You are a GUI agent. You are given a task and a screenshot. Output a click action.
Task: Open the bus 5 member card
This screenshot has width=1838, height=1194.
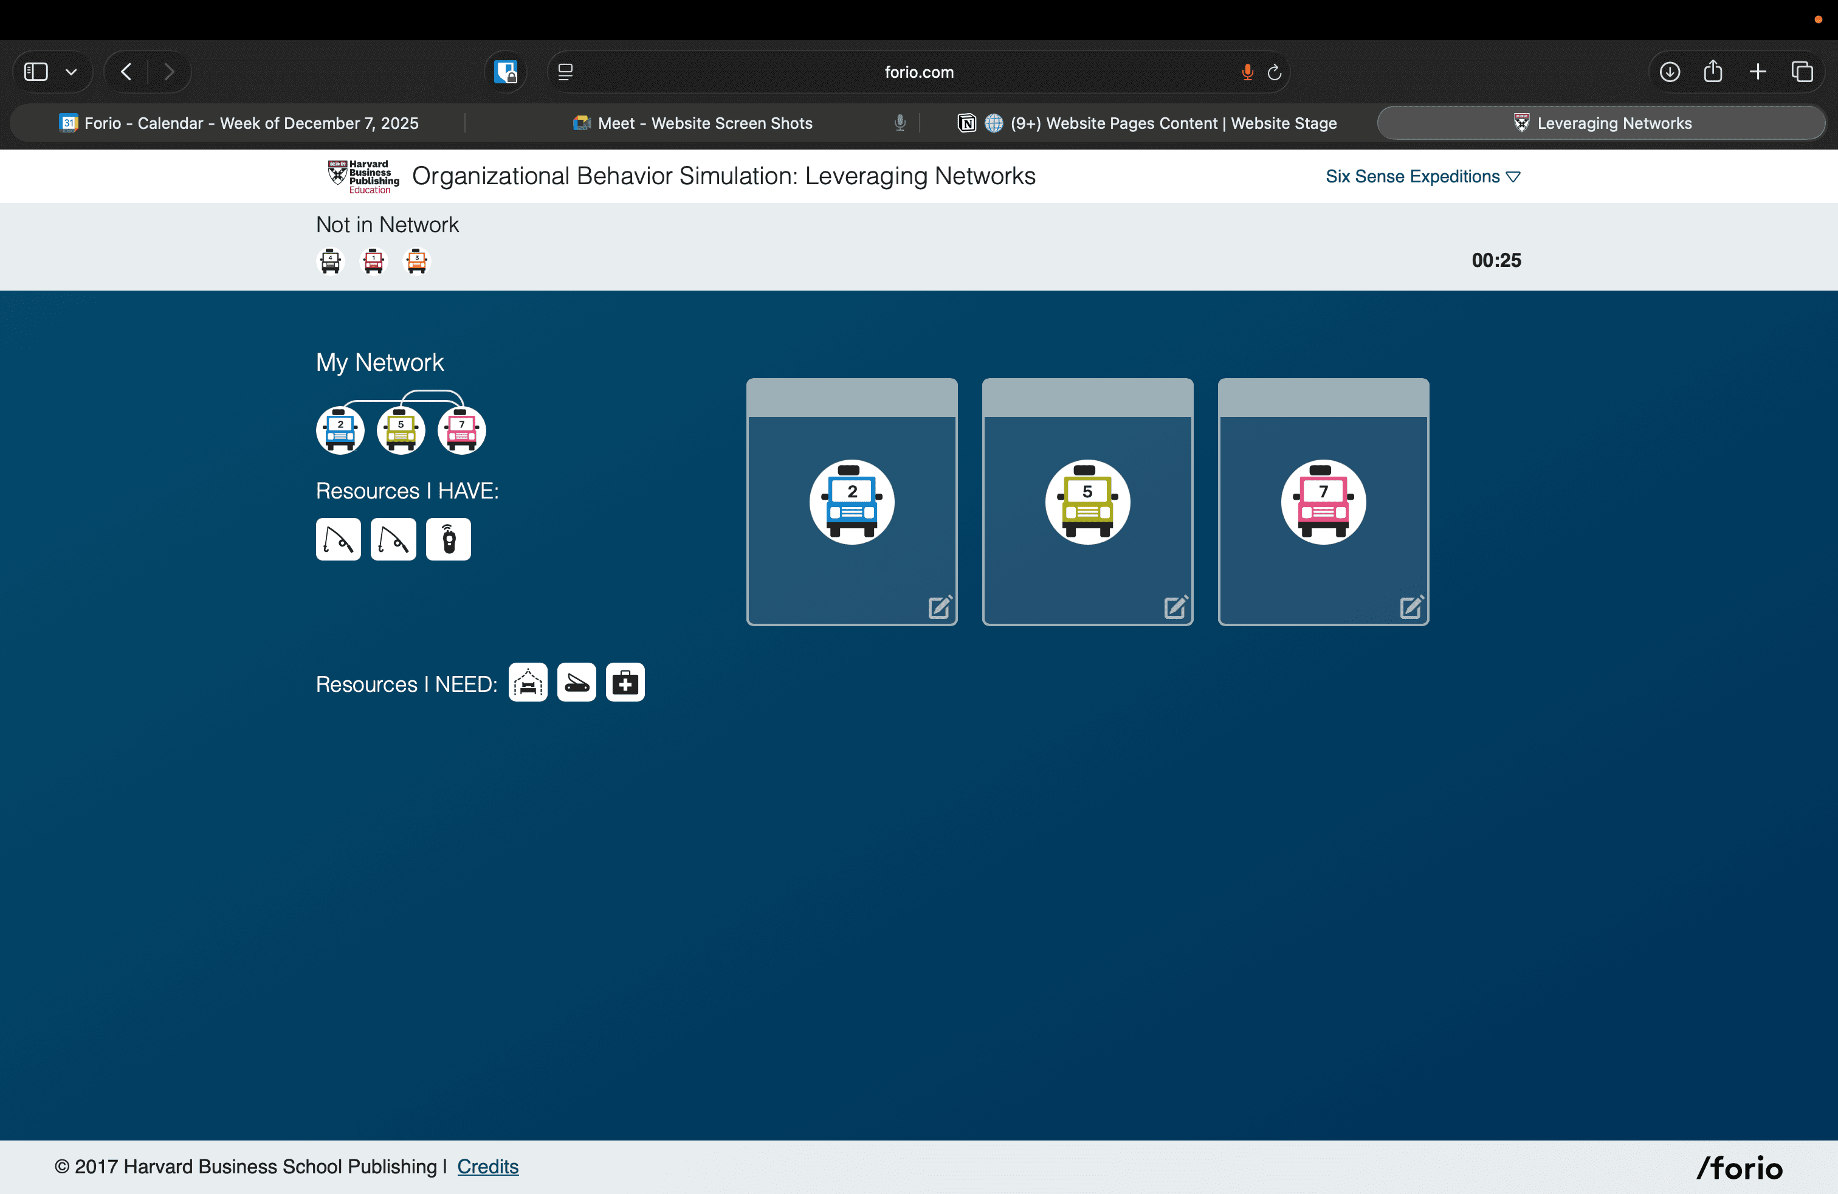click(x=1087, y=502)
